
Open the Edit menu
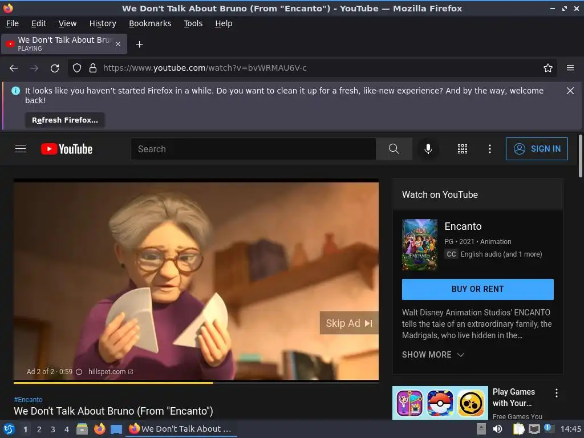39,23
